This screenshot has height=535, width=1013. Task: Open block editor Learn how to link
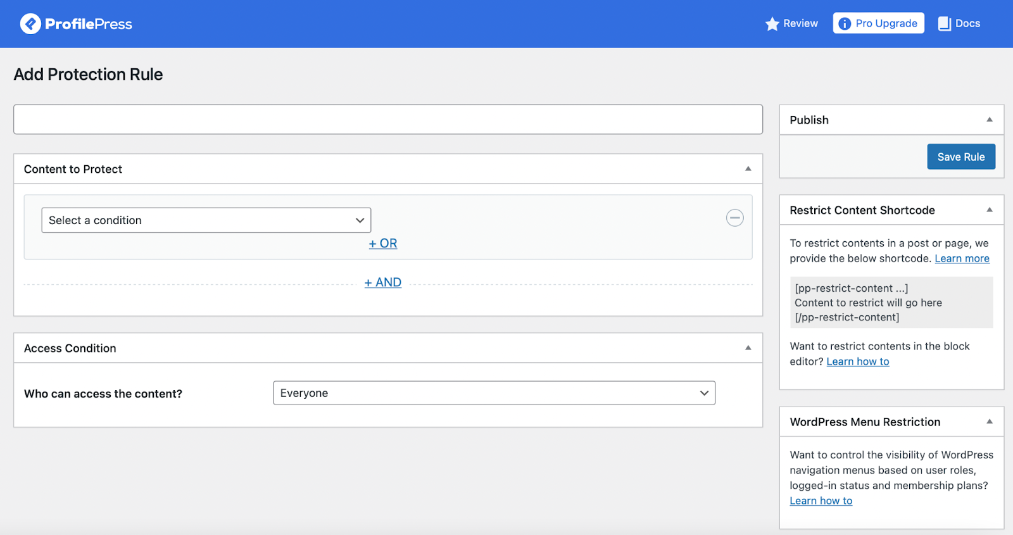pyautogui.click(x=858, y=362)
